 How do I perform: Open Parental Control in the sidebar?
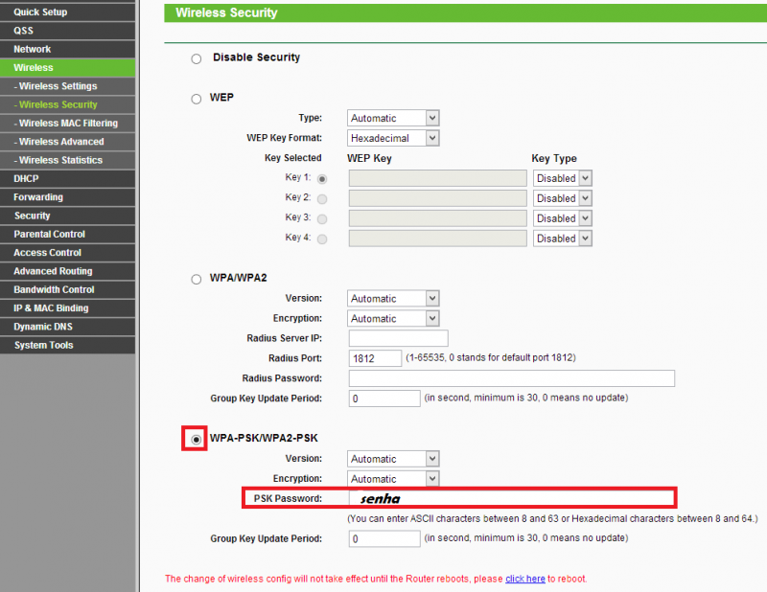click(49, 235)
